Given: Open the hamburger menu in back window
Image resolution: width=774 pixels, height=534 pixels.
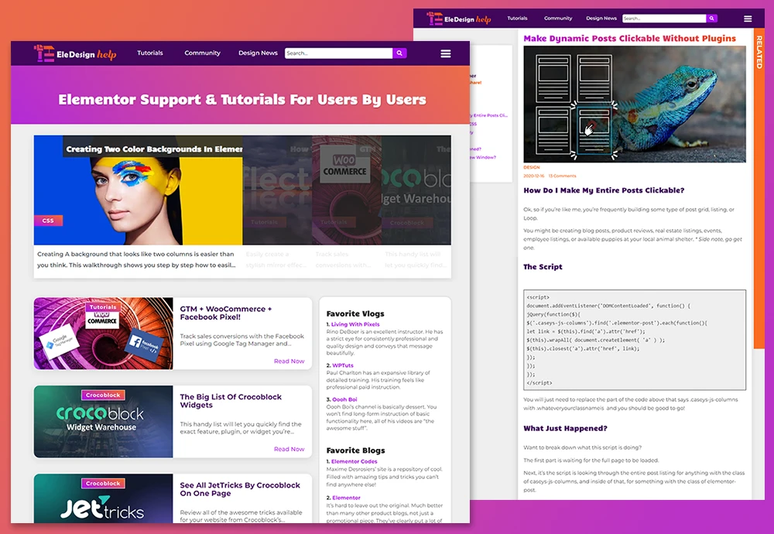Looking at the screenshot, I should point(748,19).
